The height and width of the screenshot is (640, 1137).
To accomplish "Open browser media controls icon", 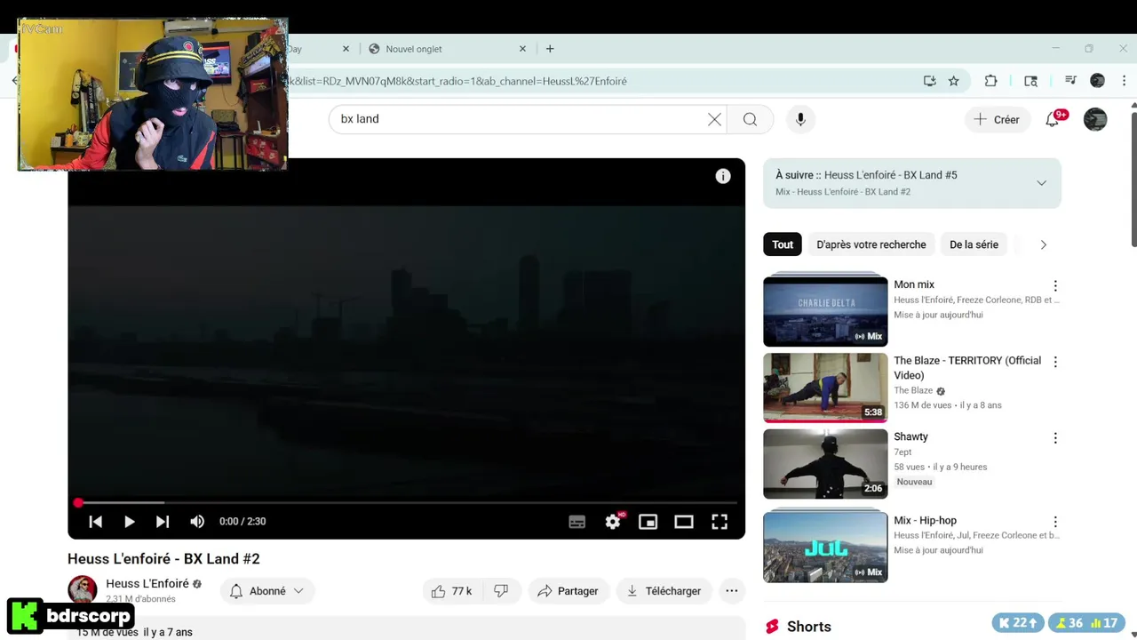I will coord(1070,81).
